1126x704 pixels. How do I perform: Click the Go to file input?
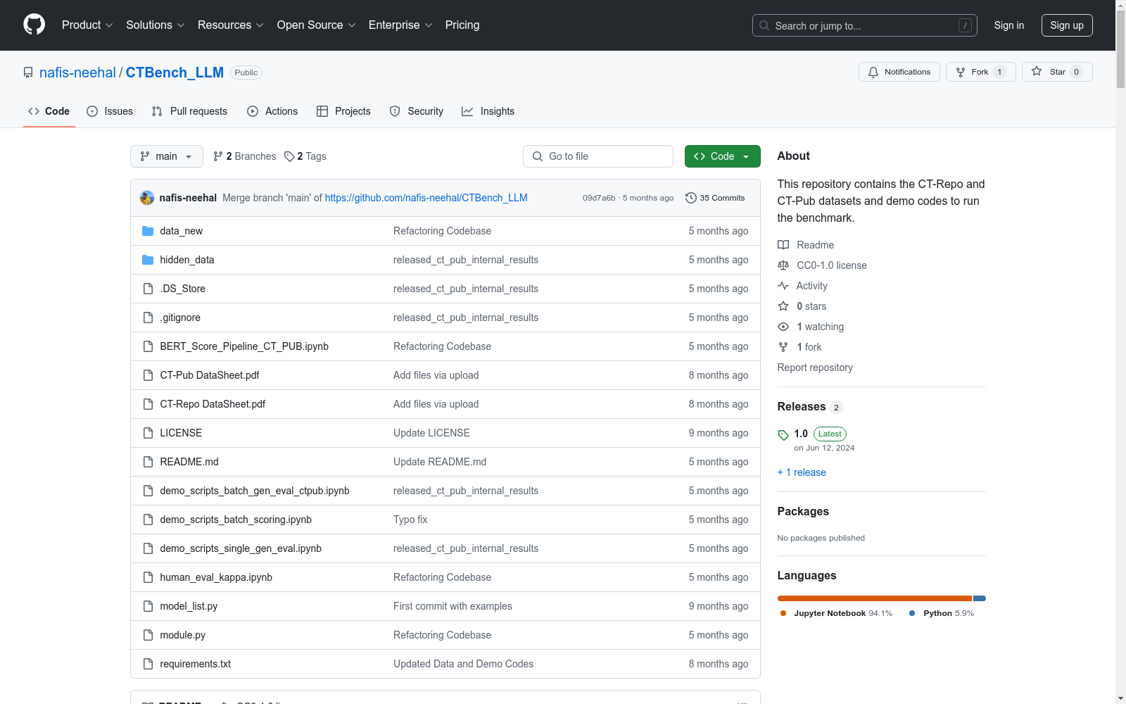tap(598, 156)
